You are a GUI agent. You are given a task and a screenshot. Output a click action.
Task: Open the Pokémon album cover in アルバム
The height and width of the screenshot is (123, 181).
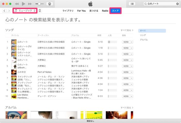(16, 115)
